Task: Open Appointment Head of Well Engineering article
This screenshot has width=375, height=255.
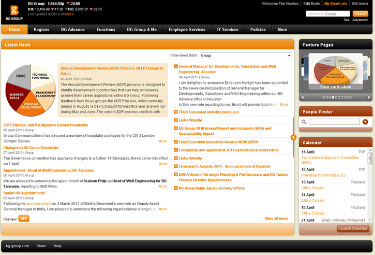Action: click(x=48, y=170)
